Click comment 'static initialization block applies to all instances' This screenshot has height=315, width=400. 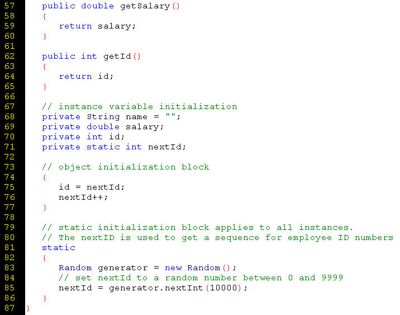pos(197,227)
